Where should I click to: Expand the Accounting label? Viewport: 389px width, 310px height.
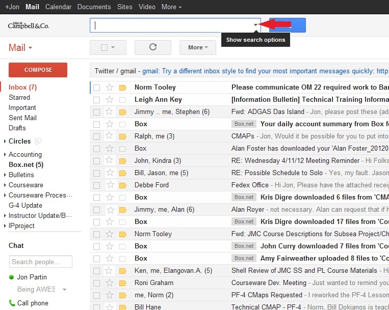(x=5, y=155)
